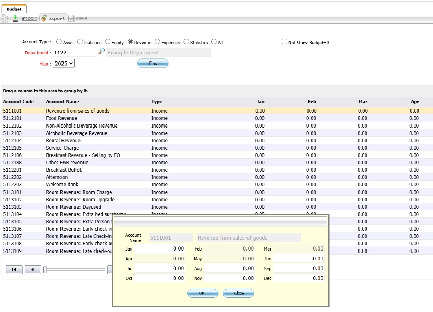Select the Asset account type

tap(59, 42)
